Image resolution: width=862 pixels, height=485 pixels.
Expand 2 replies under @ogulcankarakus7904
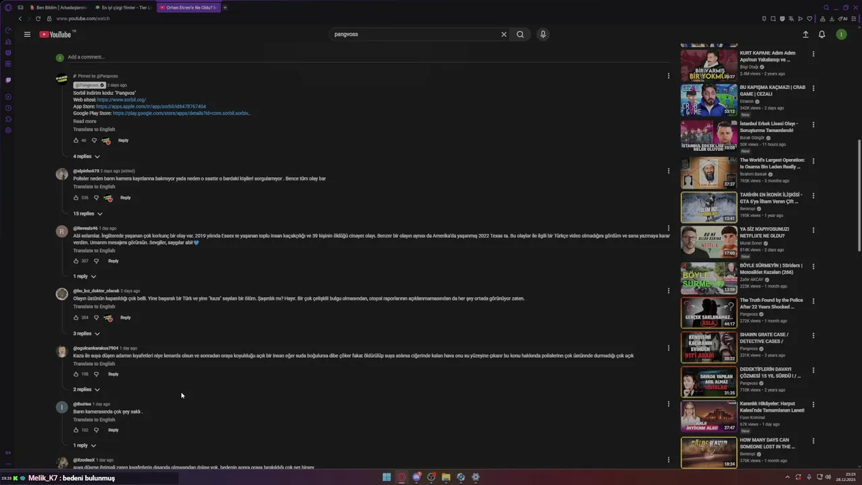(87, 389)
